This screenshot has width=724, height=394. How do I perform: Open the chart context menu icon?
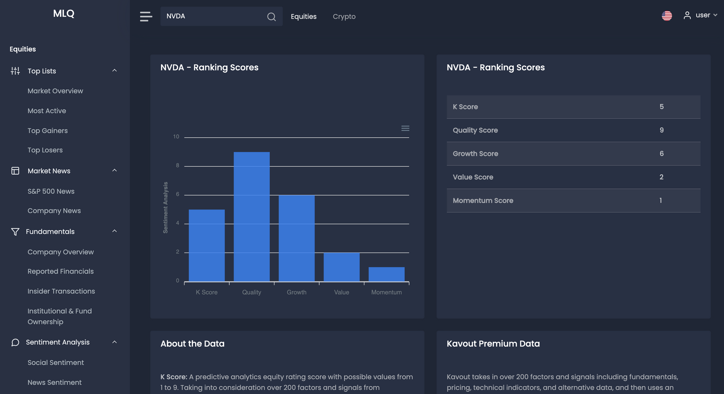tap(405, 128)
